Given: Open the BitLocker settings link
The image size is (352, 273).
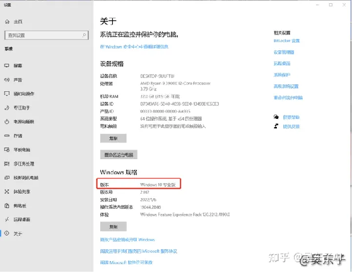Looking at the screenshot, I should tap(286, 41).
